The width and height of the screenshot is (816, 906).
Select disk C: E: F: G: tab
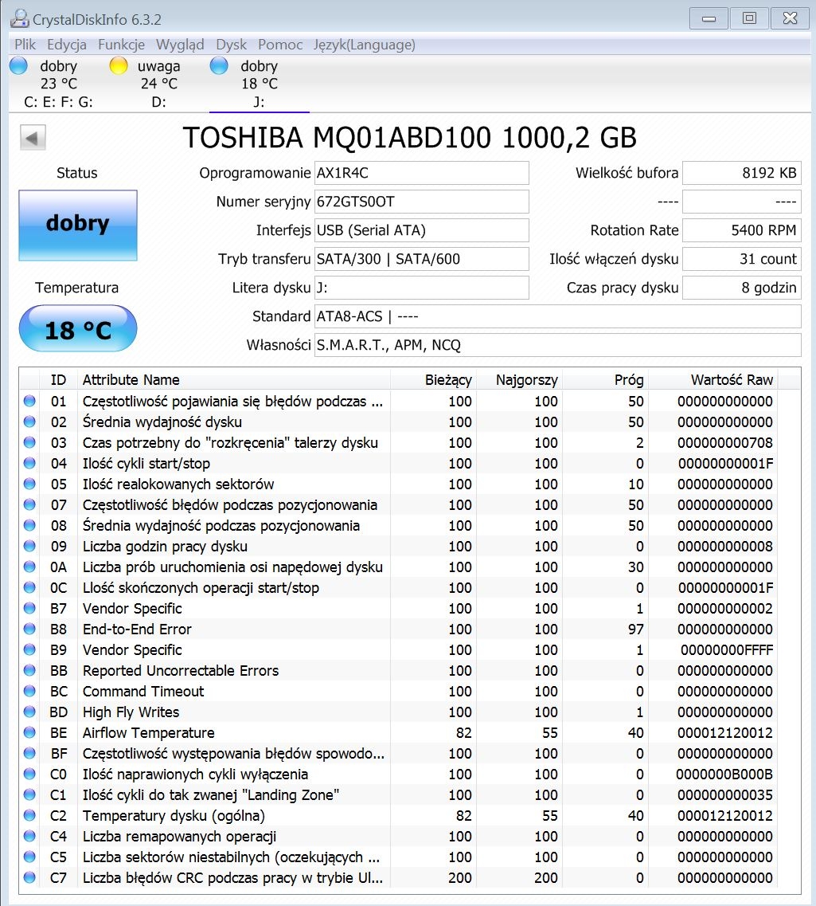click(x=58, y=84)
